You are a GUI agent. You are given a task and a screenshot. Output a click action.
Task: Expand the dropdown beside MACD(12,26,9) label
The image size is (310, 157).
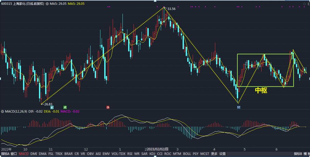click(3, 112)
